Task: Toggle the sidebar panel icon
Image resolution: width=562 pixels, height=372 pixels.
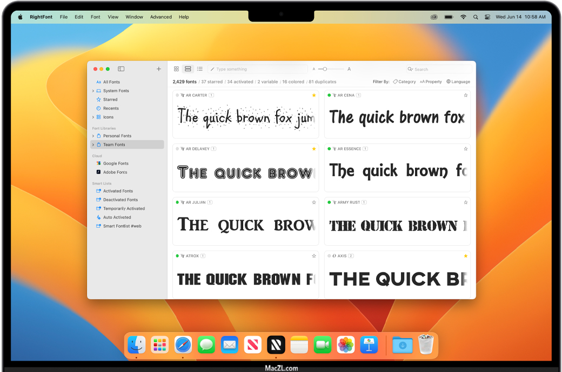Action: tap(121, 69)
